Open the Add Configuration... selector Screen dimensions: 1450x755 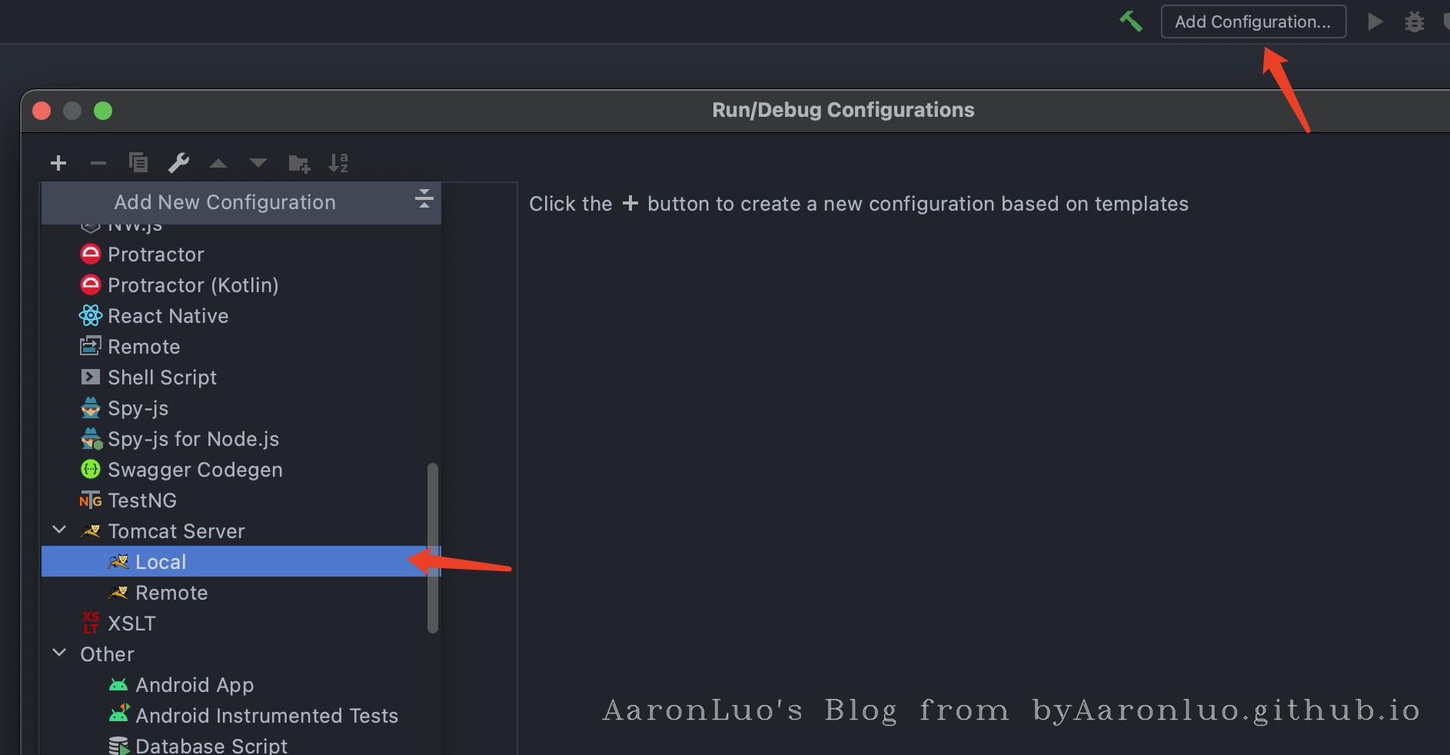(x=1253, y=22)
